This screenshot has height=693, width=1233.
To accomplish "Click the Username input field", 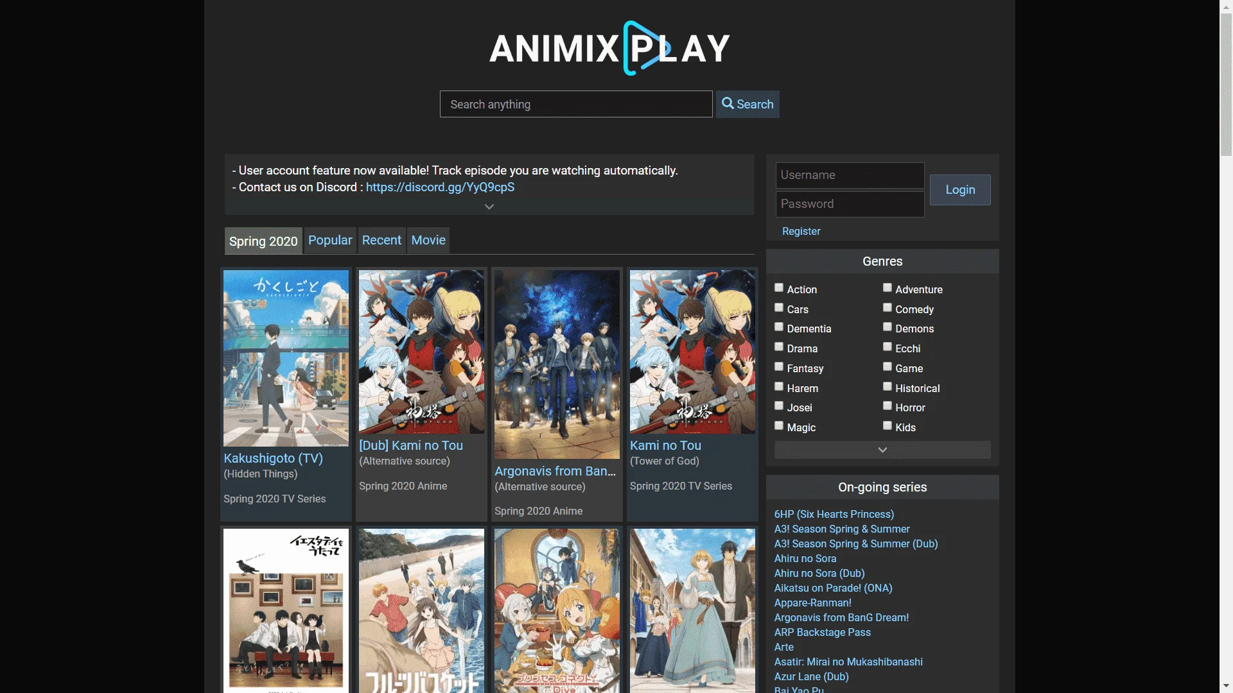I will pyautogui.click(x=850, y=175).
